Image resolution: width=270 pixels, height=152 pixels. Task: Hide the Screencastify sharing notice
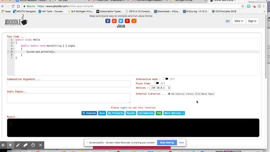[x=181, y=143]
